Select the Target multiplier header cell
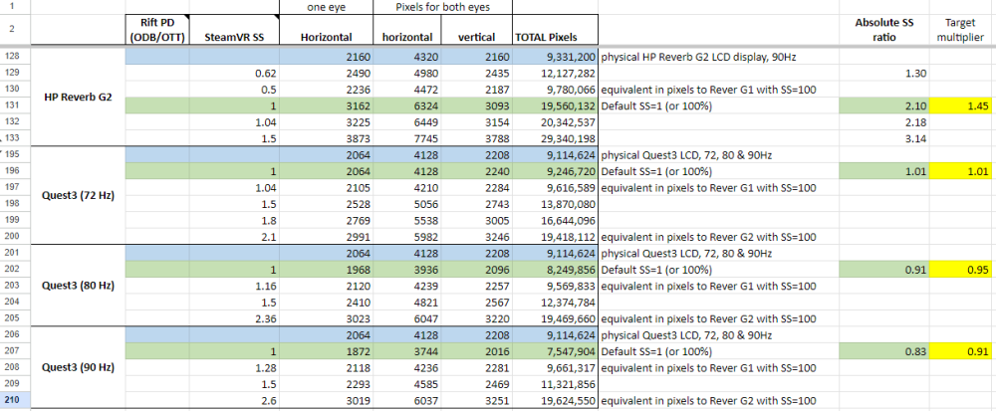Screen dimensions: 996x411 click(x=962, y=30)
